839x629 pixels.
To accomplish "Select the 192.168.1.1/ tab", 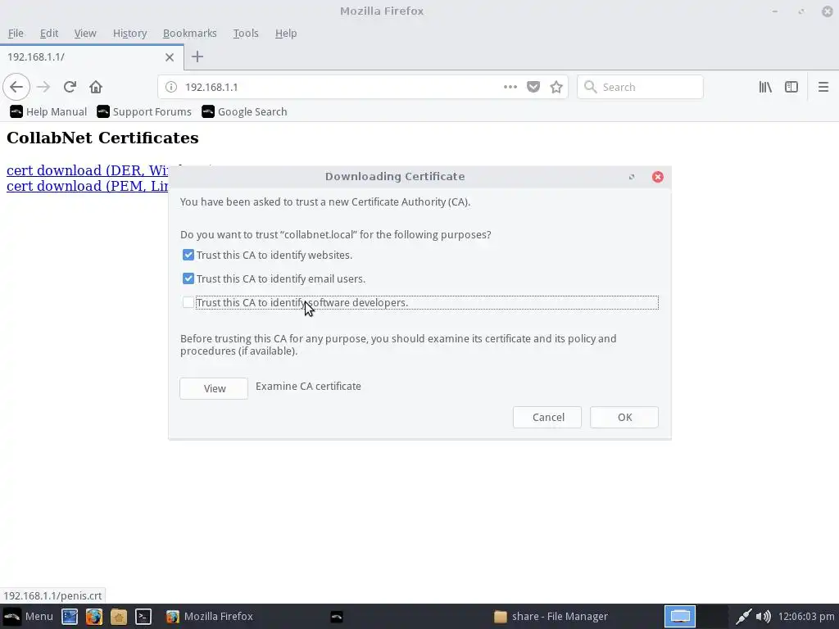I will click(x=92, y=57).
